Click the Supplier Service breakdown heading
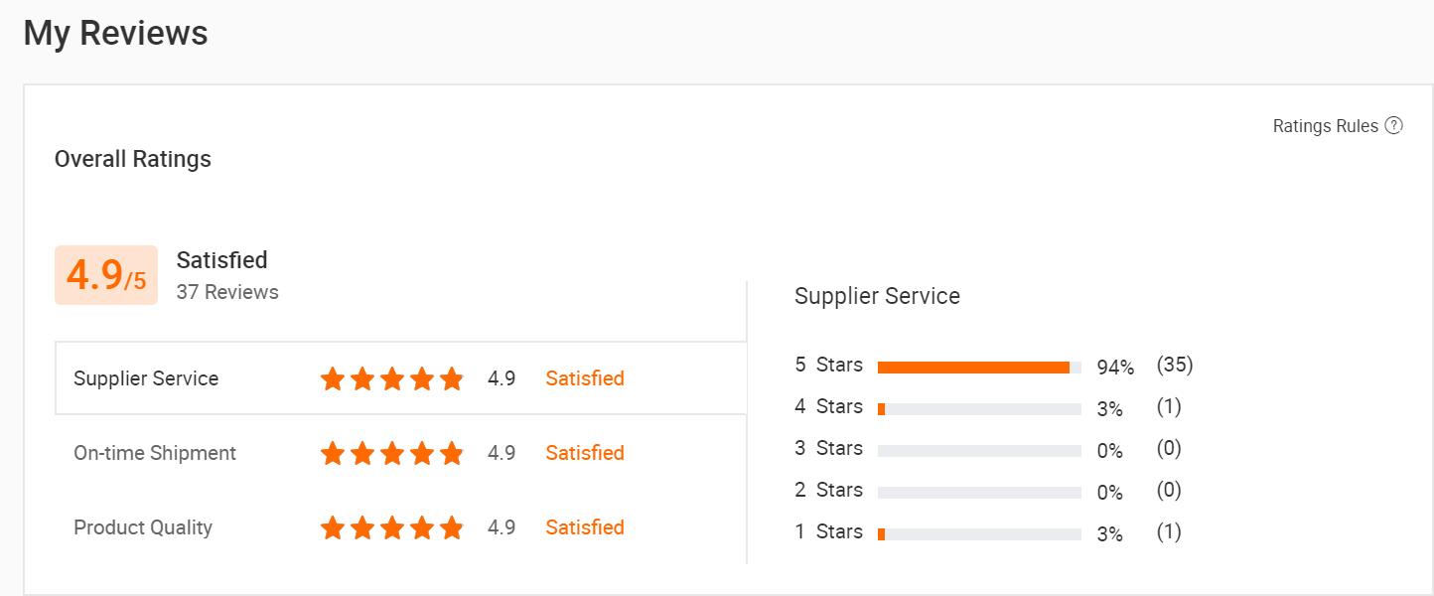1434x596 pixels. pos(877,296)
